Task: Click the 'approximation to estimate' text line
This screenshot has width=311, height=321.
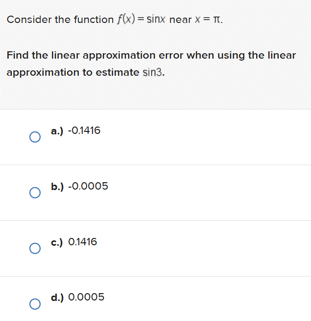Action: 73,73
